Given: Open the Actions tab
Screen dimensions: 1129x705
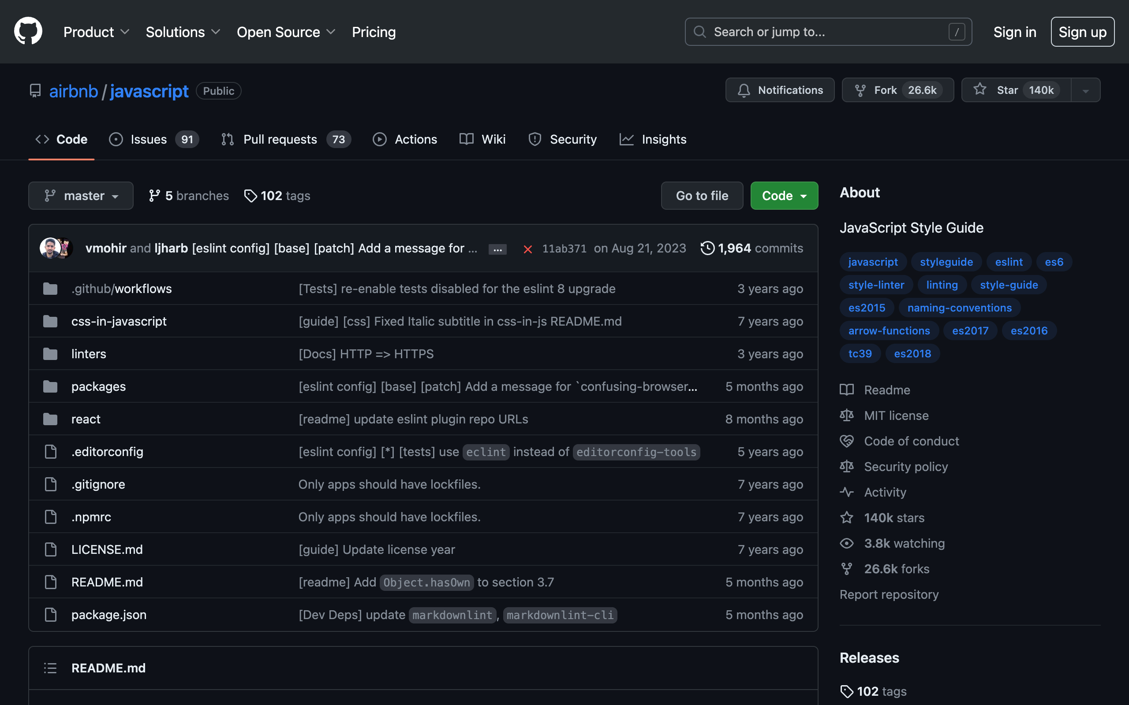Looking at the screenshot, I should pyautogui.click(x=405, y=139).
